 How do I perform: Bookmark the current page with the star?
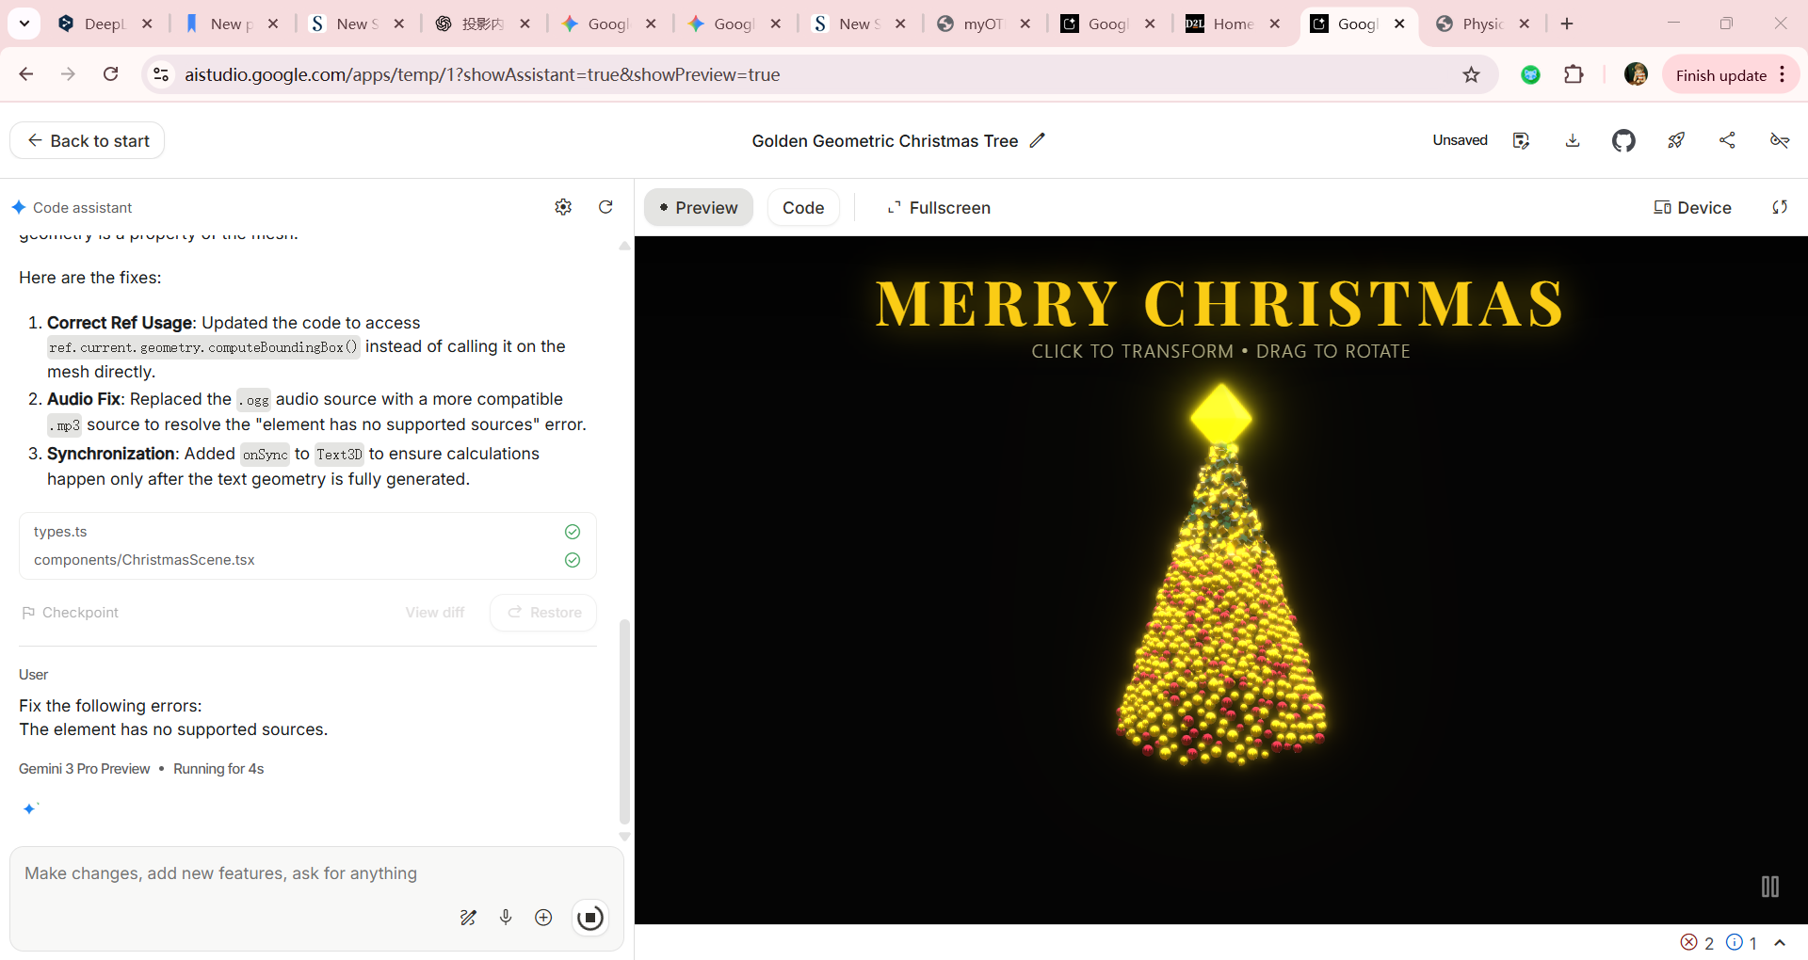pos(1472,74)
